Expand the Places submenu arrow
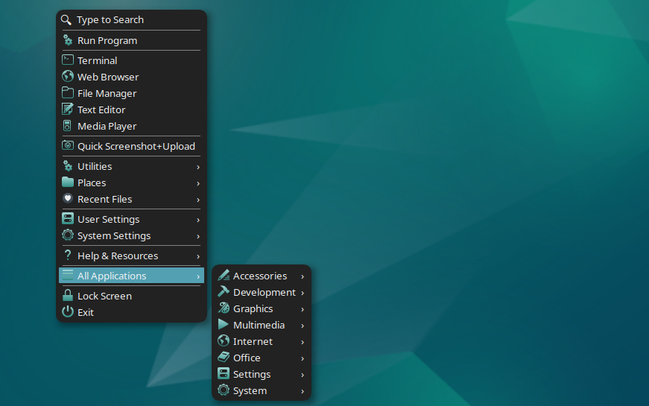Image resolution: width=649 pixels, height=406 pixels. pos(198,183)
